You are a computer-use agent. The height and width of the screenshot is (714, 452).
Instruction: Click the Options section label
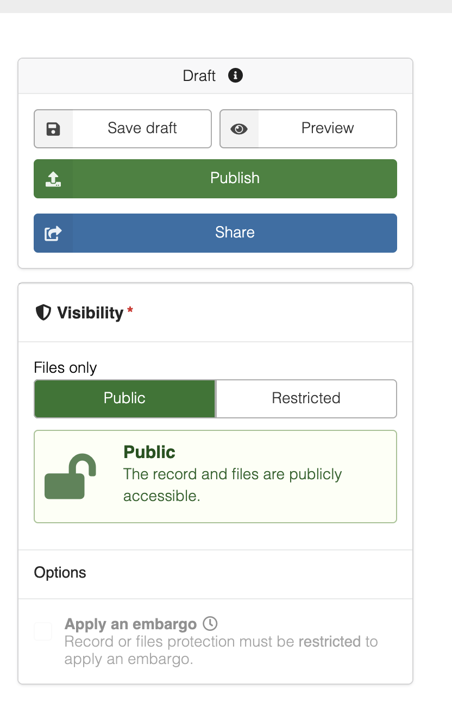60,573
